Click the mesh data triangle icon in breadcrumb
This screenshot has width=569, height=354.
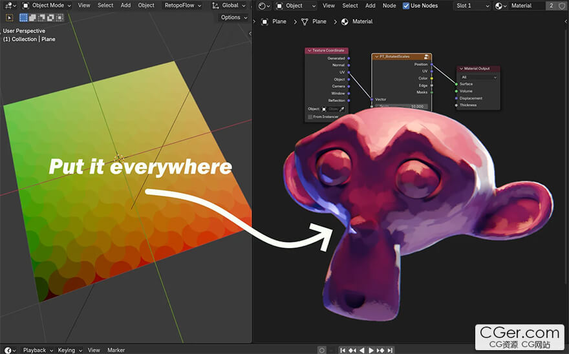click(x=305, y=22)
